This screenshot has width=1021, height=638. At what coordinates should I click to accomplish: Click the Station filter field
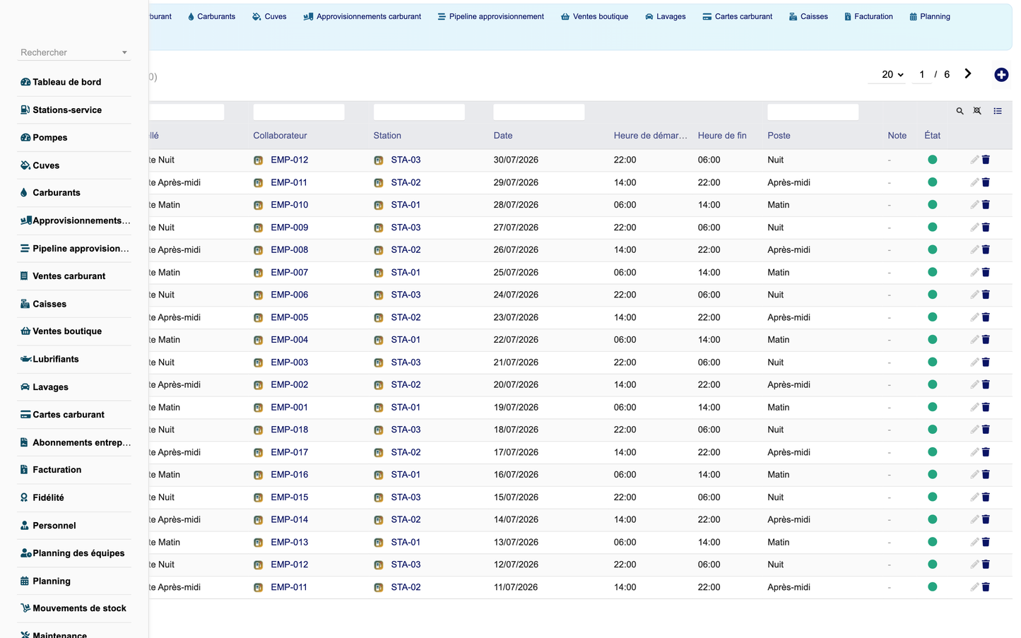[419, 112]
